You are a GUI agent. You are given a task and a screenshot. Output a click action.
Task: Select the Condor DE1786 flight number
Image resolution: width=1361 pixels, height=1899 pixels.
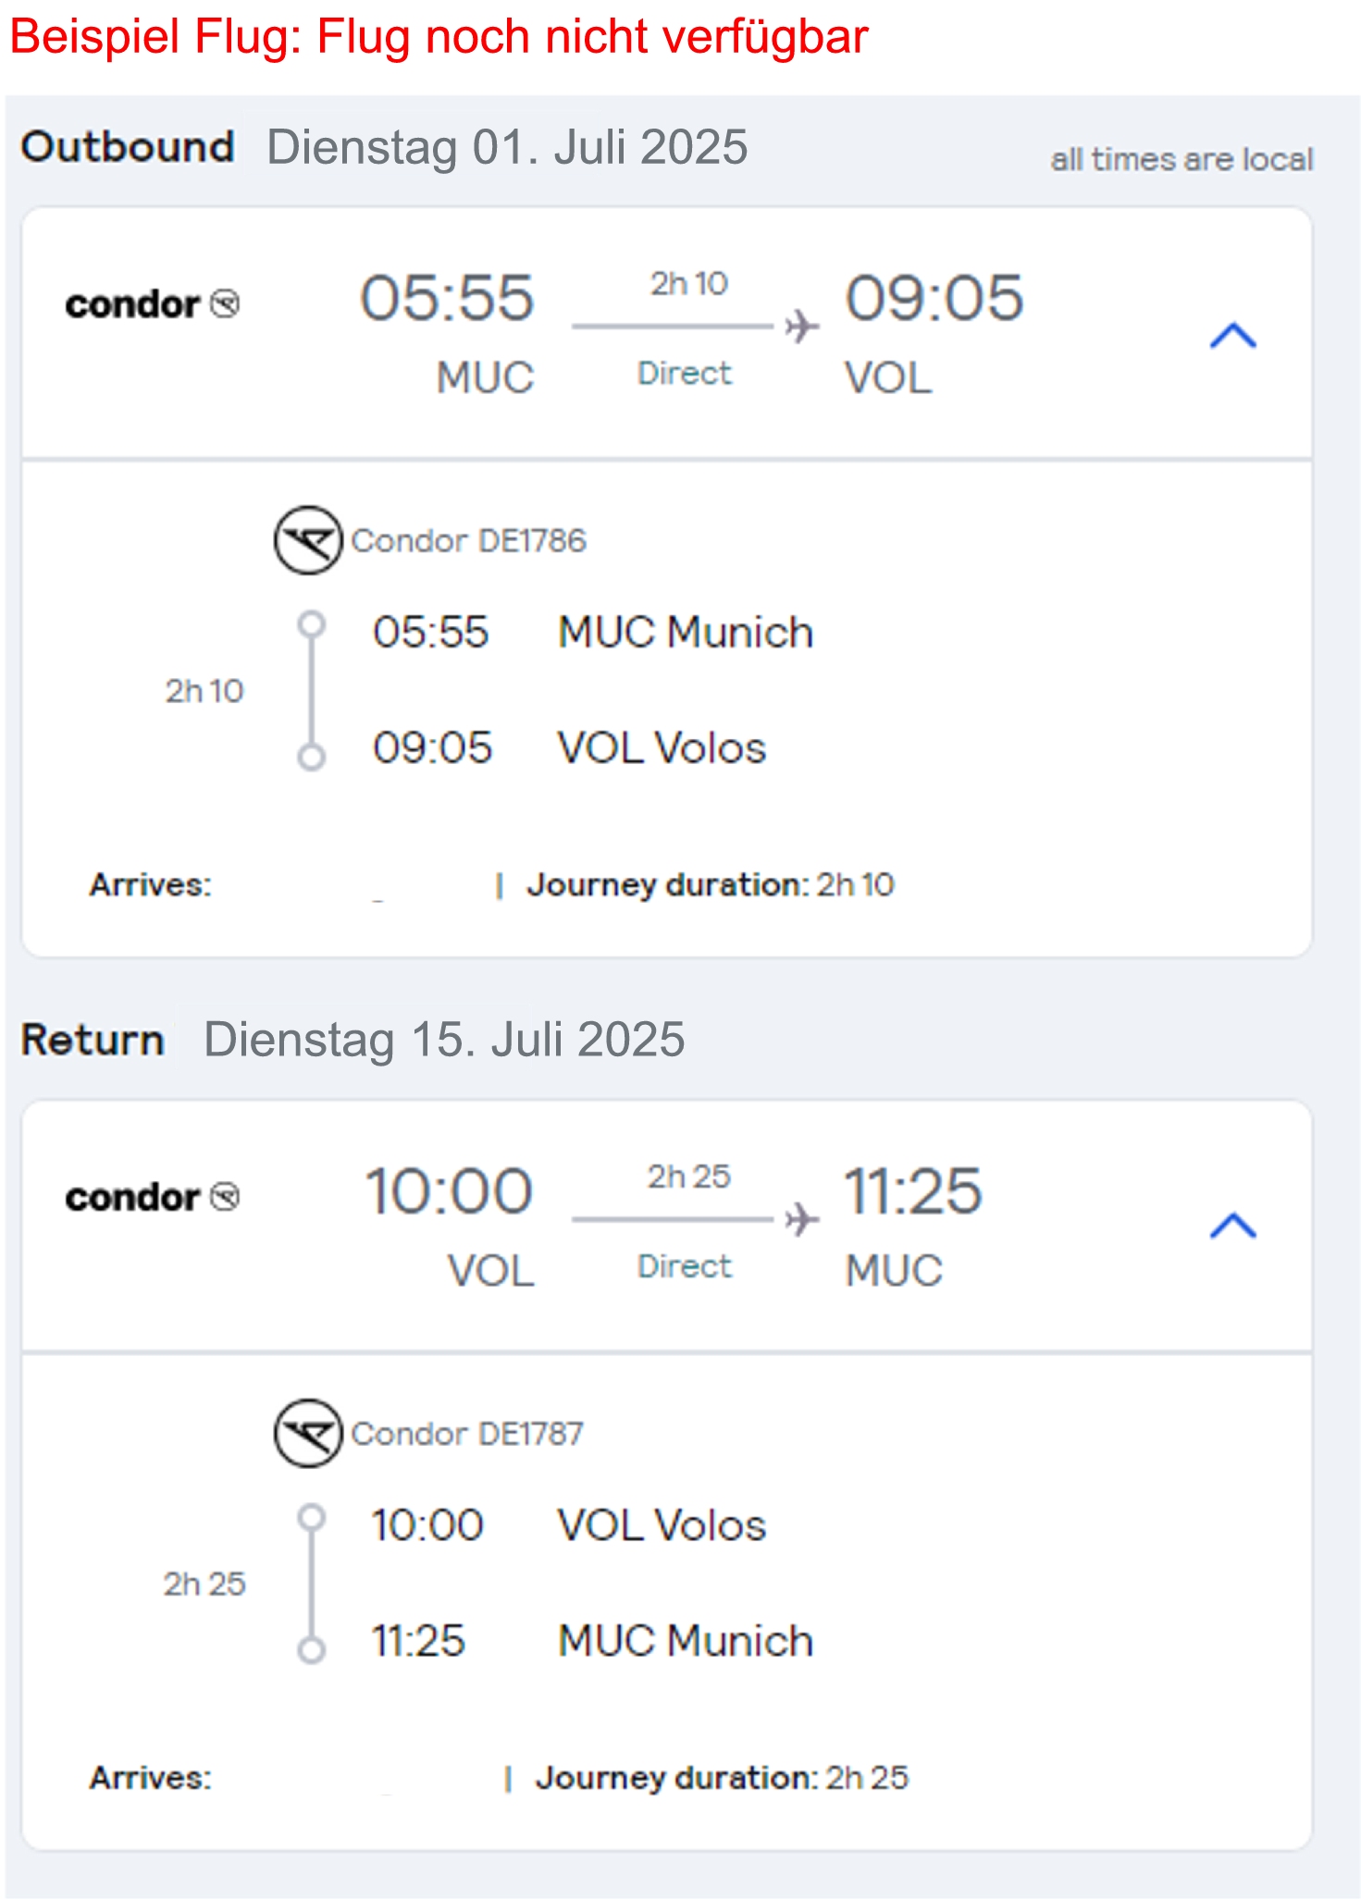(x=468, y=540)
